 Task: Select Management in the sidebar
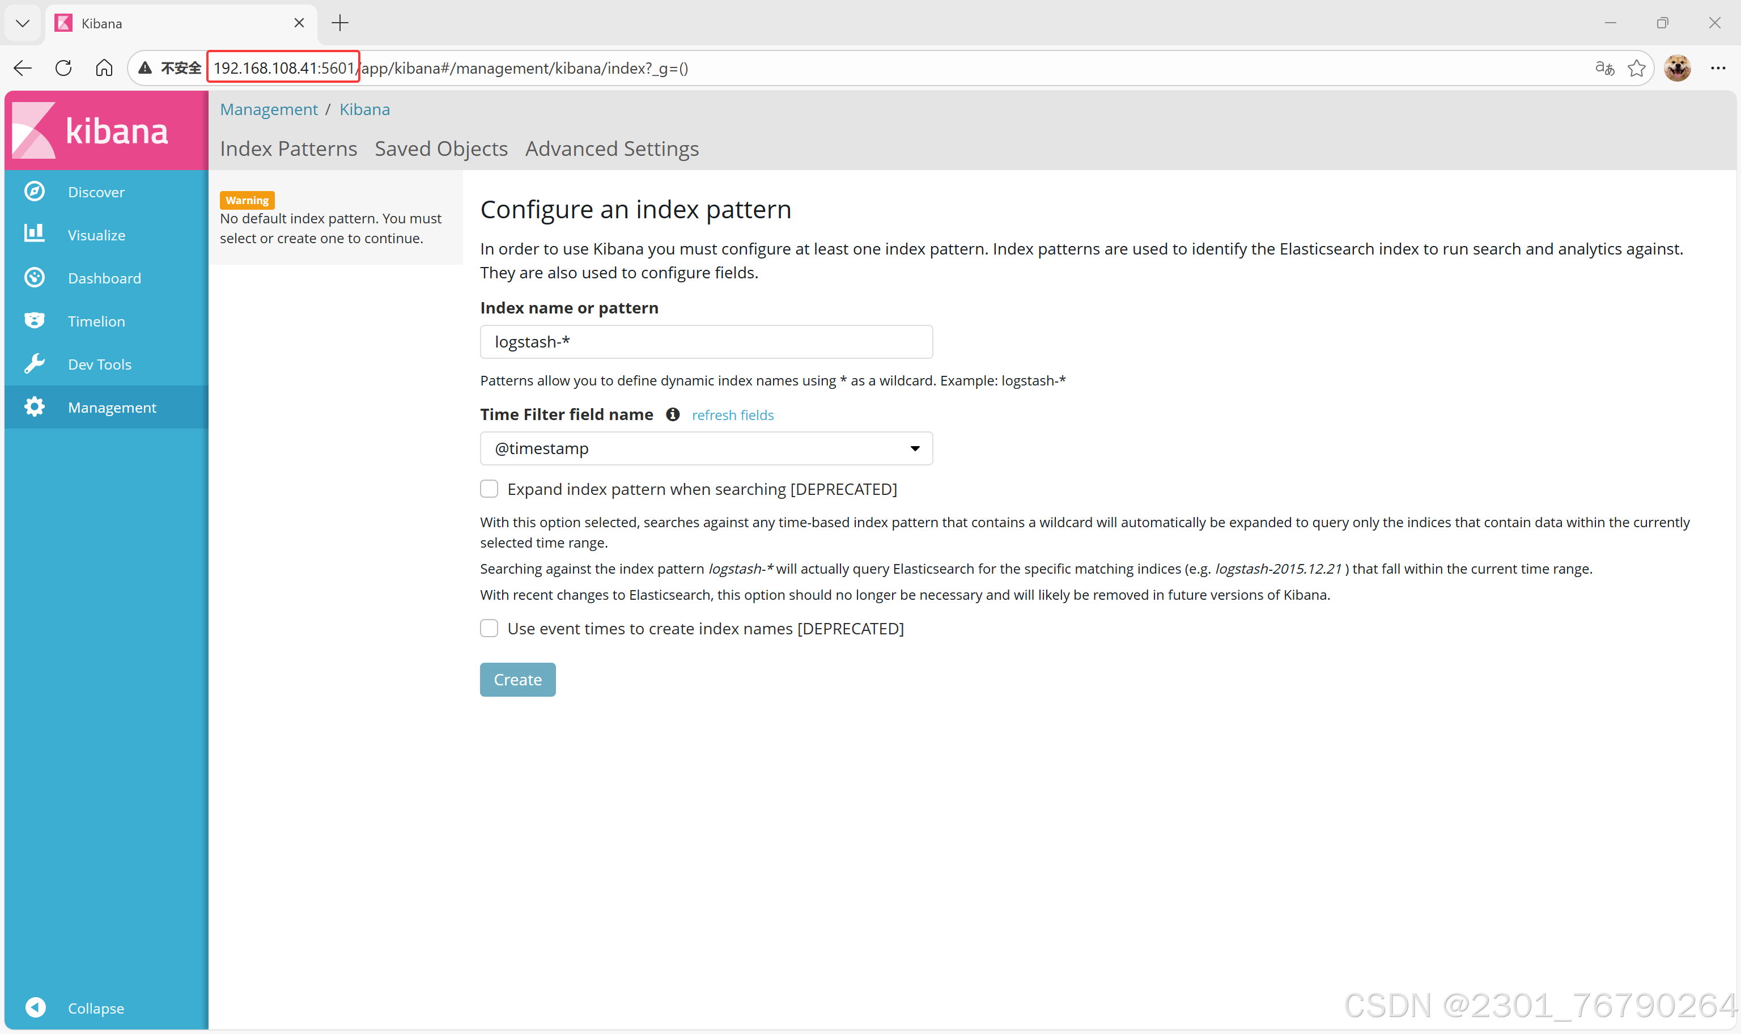click(x=107, y=408)
